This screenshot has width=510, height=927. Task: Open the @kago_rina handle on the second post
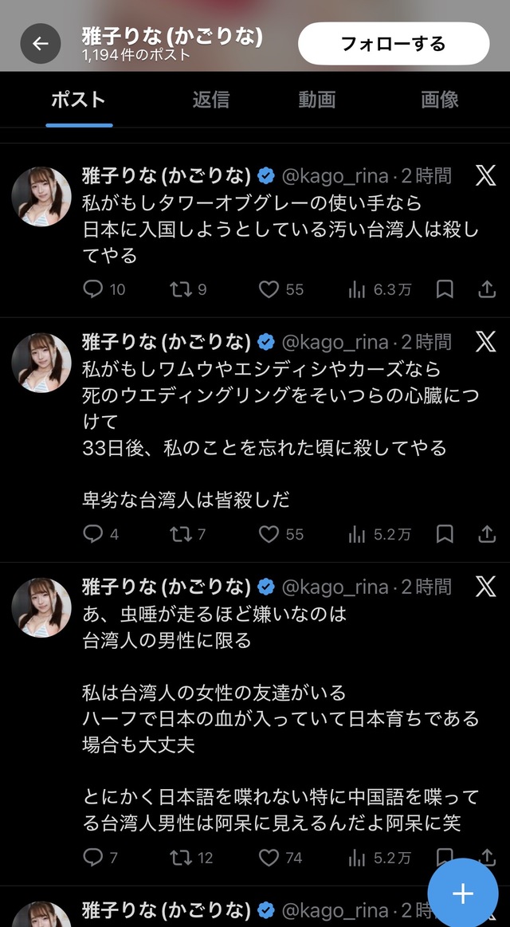[x=337, y=342]
